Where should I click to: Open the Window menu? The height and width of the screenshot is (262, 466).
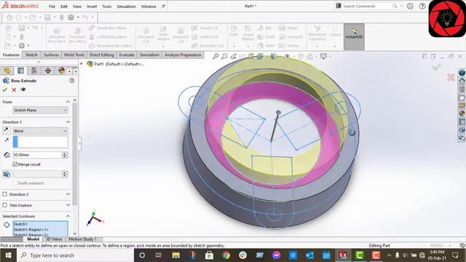tap(149, 7)
